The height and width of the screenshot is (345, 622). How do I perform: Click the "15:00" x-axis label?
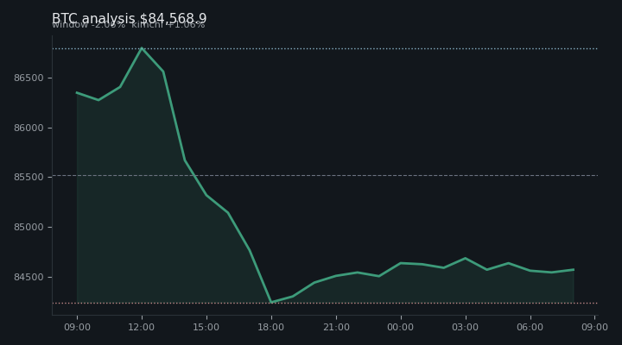(x=206, y=327)
